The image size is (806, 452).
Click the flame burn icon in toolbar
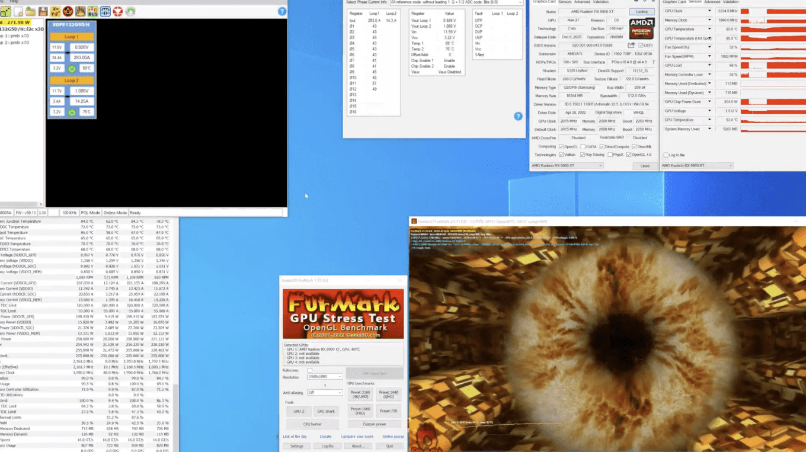click(80, 12)
